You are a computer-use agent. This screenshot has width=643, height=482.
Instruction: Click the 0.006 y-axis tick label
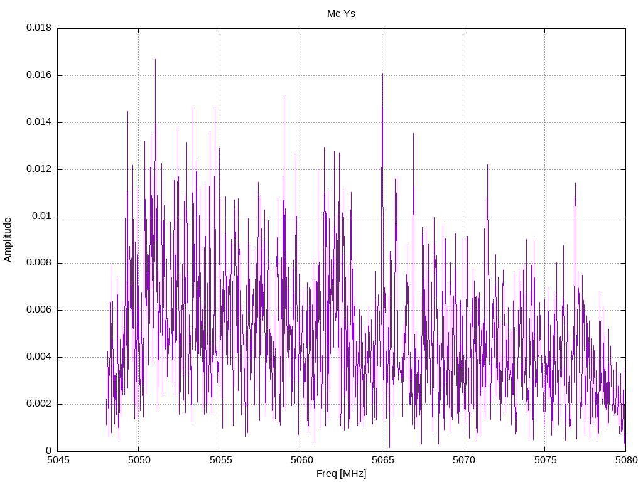39,310
